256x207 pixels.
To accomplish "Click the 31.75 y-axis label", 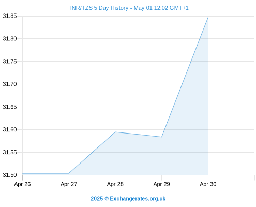I will [10, 62].
